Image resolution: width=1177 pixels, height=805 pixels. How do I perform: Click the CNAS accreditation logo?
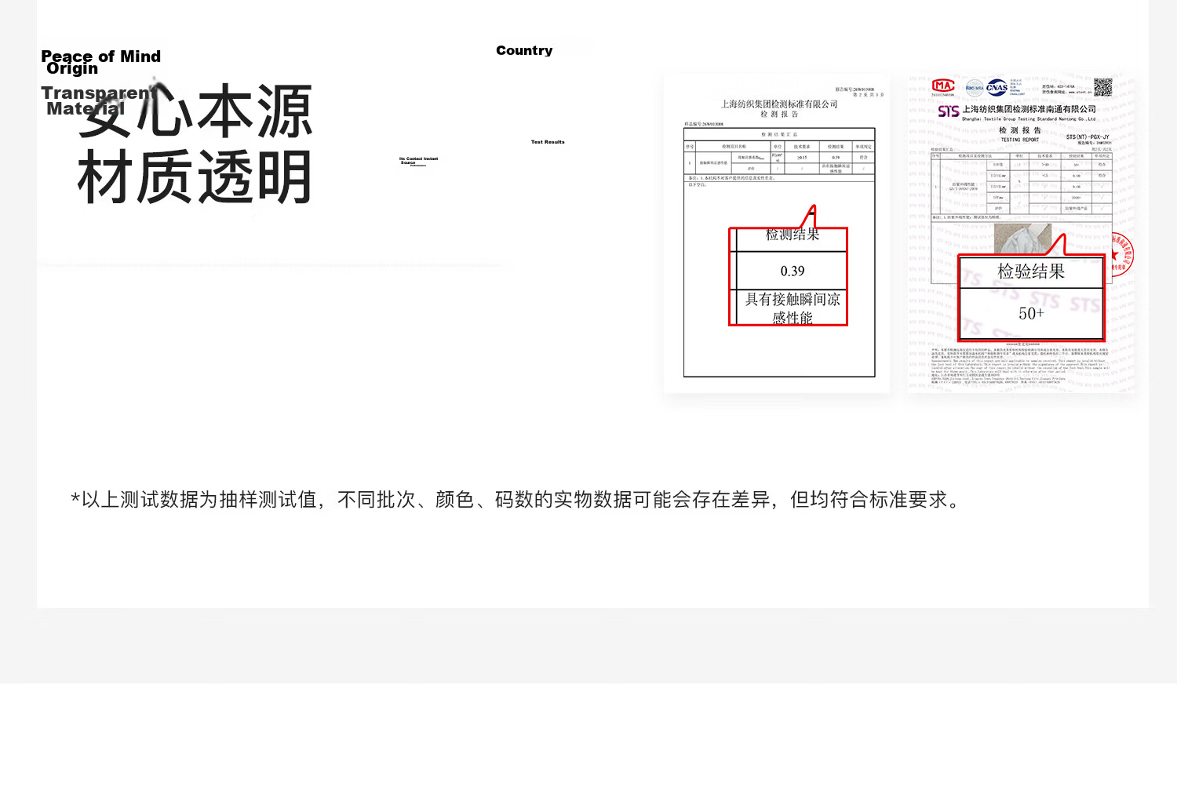tap(997, 87)
